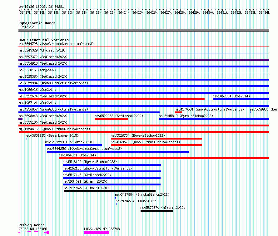Open the nsv833816 (Wong2007) variant

37,70
